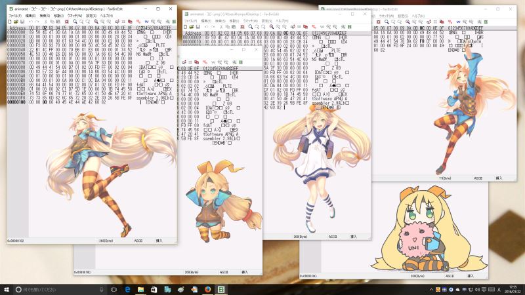Click Paste icon in left FavBinEdit toolbar
This screenshot has width=525, height=295.
click(58, 22)
